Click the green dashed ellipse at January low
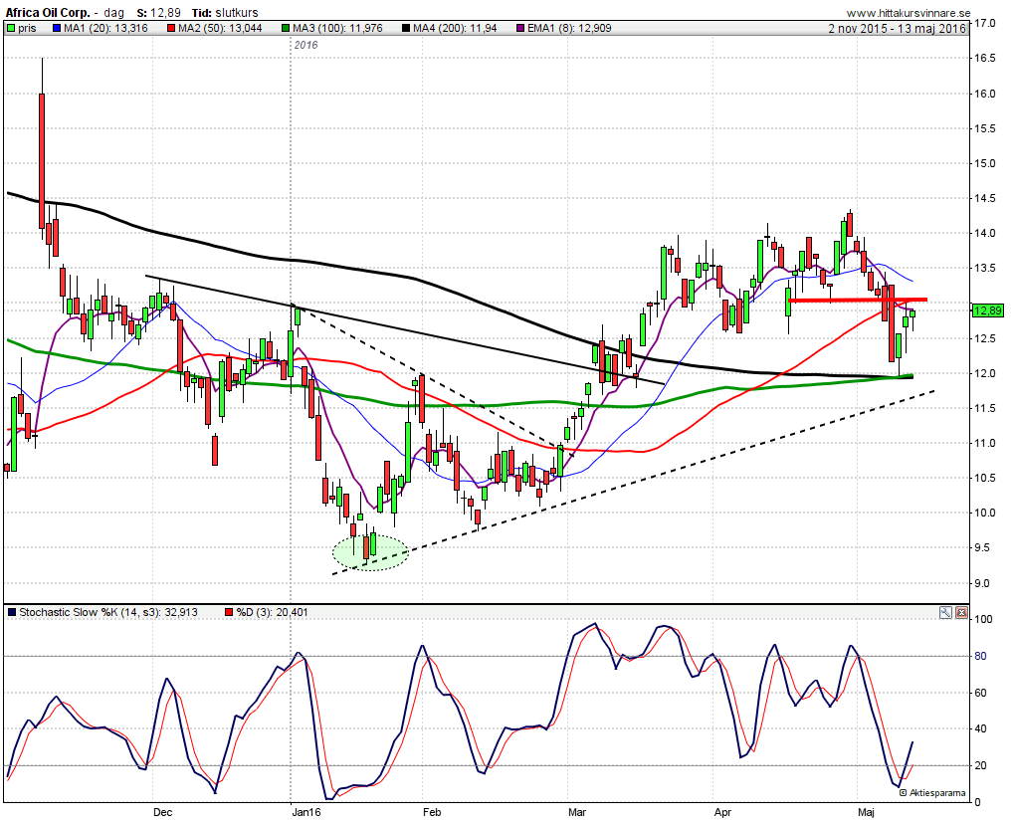Image resolution: width=1013 pixels, height=825 pixels. pyautogui.click(x=371, y=553)
